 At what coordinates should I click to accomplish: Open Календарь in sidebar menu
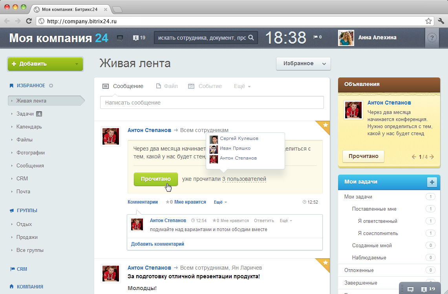click(29, 127)
